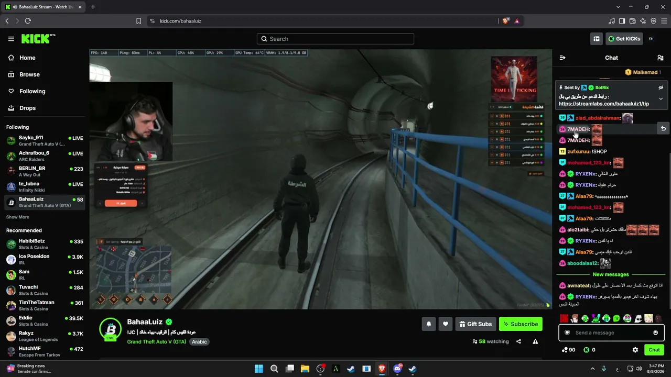This screenshot has width=671, height=377.
Task: Share the stream via the share icon
Action: click(x=518, y=341)
